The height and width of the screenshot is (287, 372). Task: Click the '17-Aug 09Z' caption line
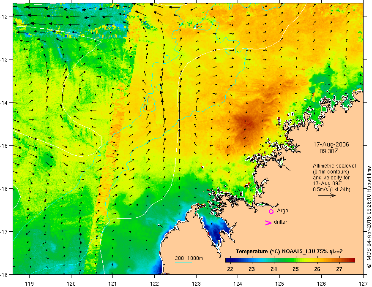tap(326, 184)
